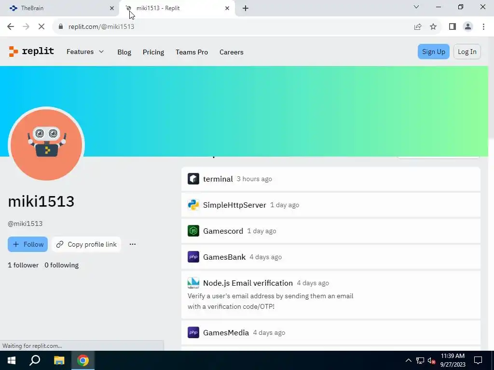Click the Node.js icon beside Gamescord
Screen dimensions: 494x370
point(193,231)
